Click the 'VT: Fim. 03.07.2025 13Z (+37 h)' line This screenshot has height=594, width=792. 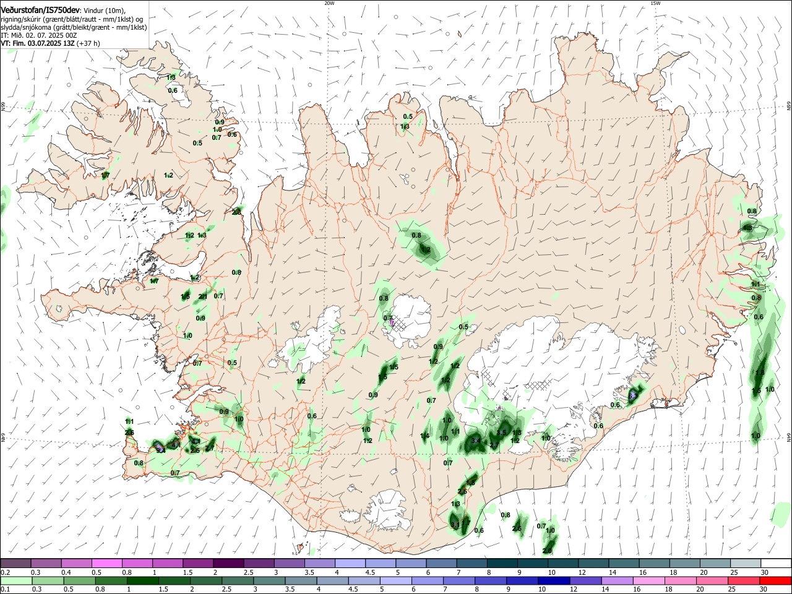(x=50, y=43)
